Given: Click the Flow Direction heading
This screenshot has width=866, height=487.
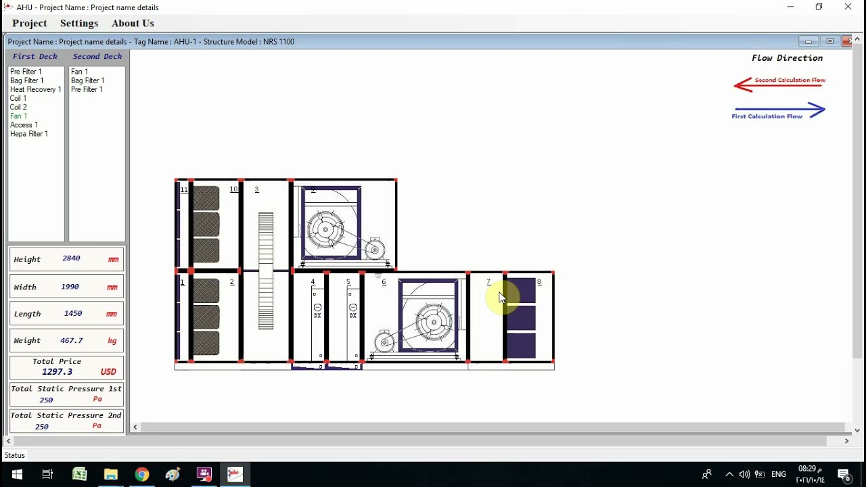Looking at the screenshot, I should click(787, 58).
